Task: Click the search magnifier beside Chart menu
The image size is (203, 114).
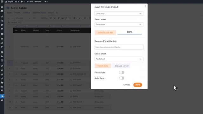Action: tap(57, 13)
